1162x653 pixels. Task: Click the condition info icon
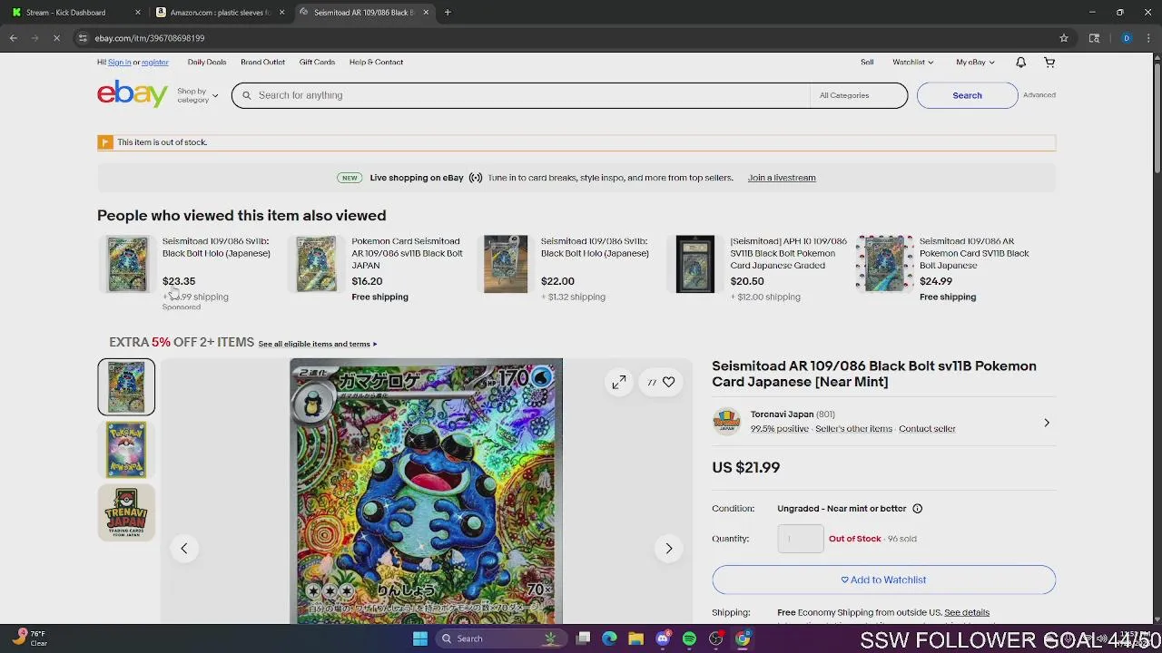(x=917, y=509)
